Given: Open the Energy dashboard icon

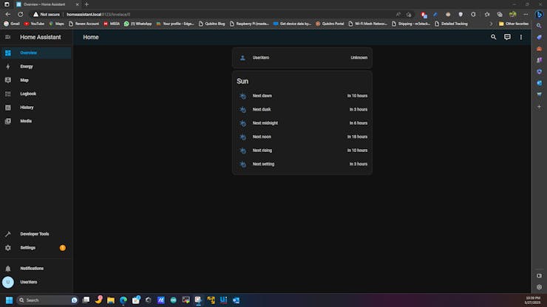Looking at the screenshot, I should (x=8, y=66).
